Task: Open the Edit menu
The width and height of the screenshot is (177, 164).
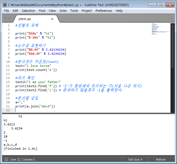Action: point(15,11)
